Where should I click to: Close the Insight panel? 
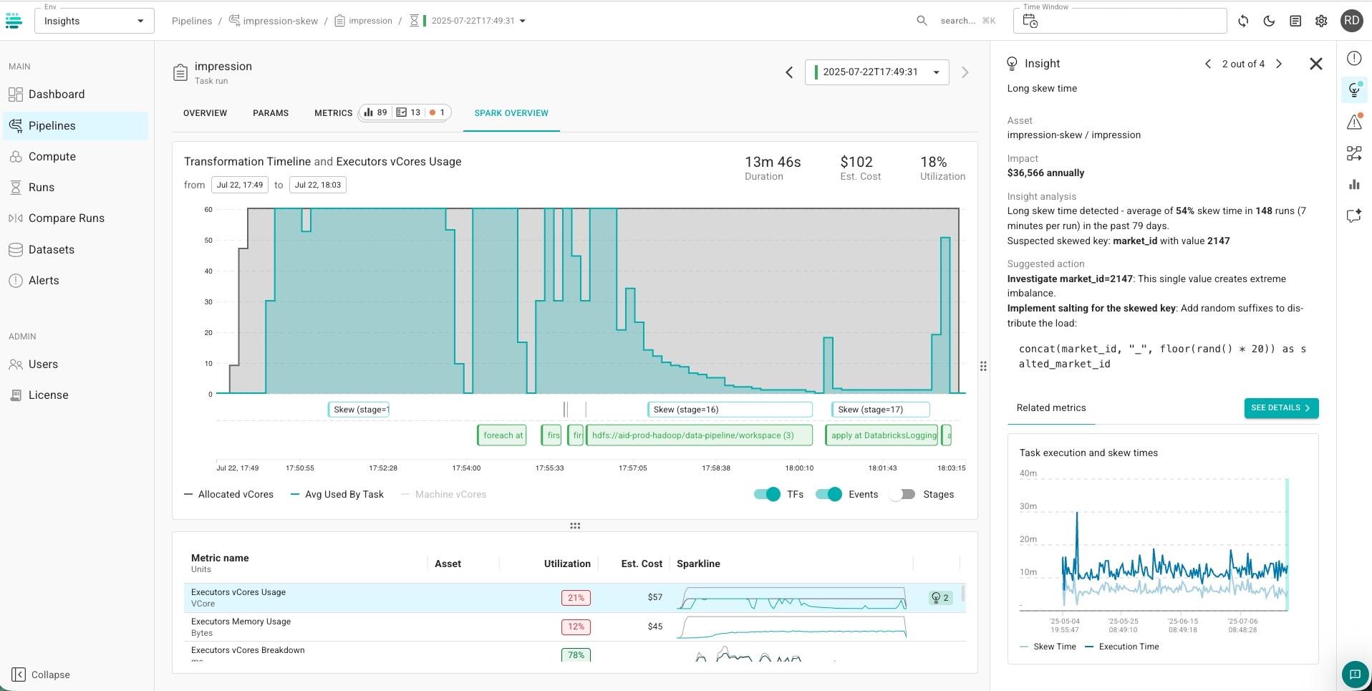coord(1315,64)
